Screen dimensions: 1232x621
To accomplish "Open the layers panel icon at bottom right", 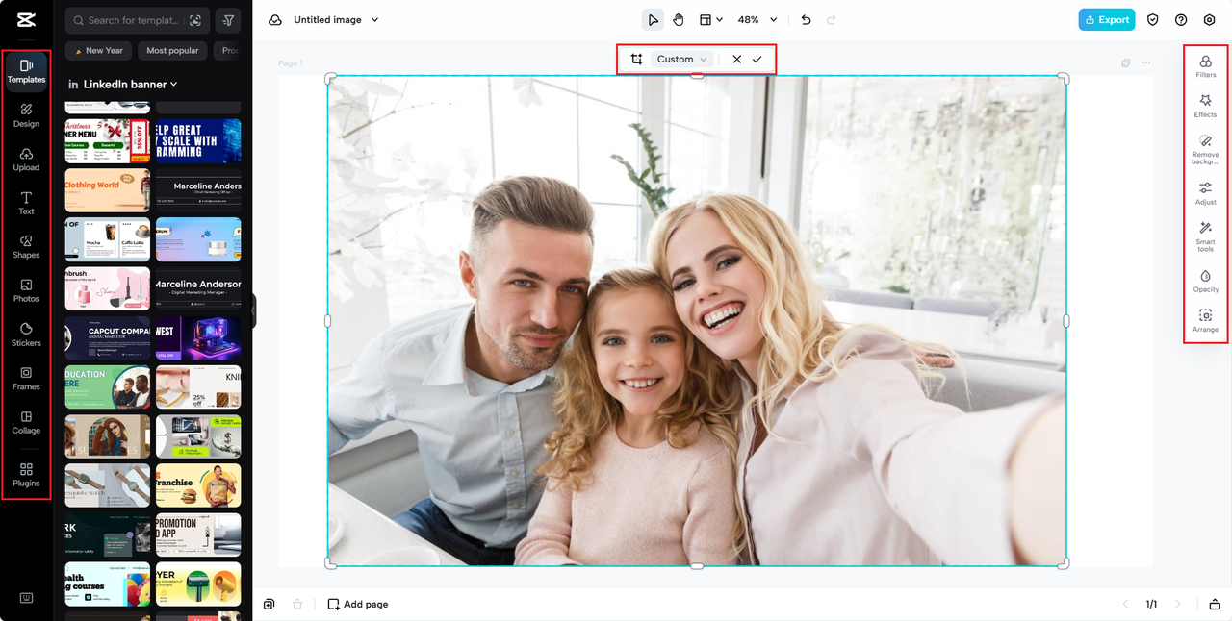I will tap(1215, 604).
